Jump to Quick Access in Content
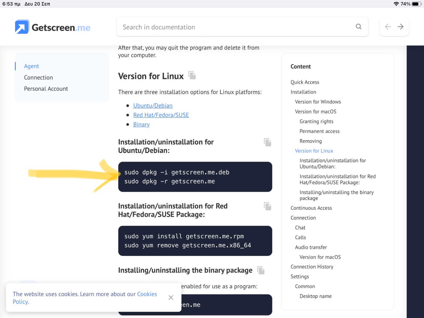The height and width of the screenshot is (318, 424). 305,82
